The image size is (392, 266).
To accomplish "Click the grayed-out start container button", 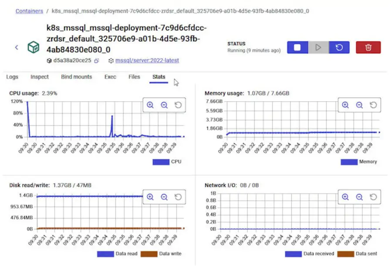I will click(x=318, y=47).
